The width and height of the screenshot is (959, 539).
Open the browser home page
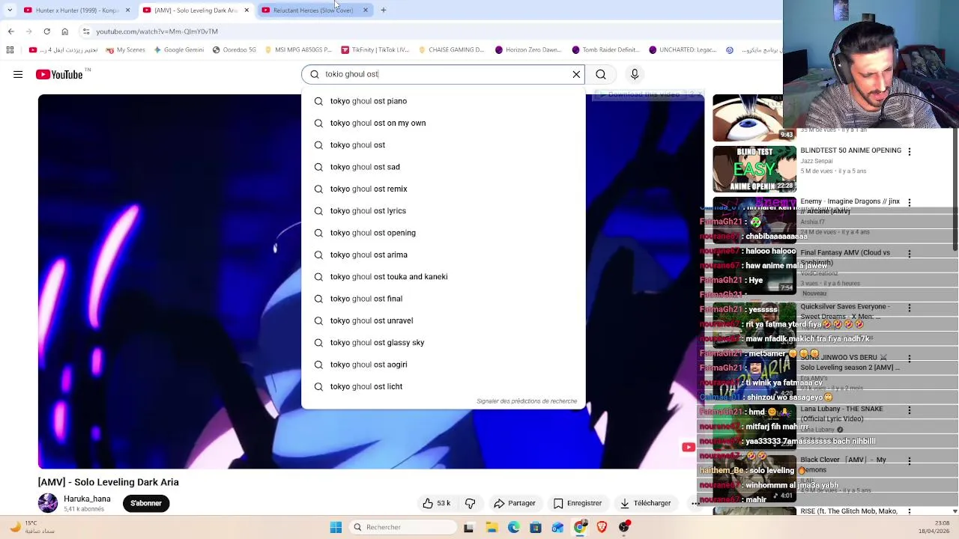point(64,31)
